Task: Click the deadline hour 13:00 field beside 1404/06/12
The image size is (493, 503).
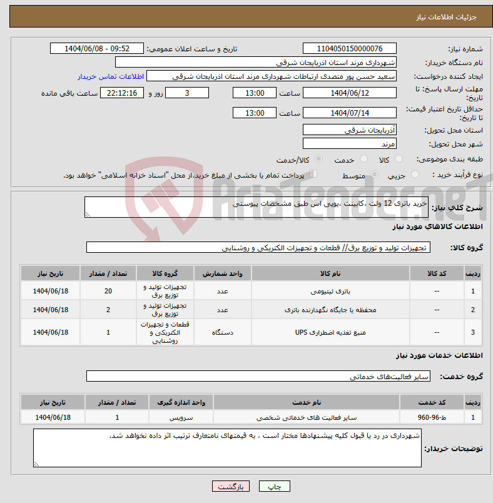Action: point(255,93)
